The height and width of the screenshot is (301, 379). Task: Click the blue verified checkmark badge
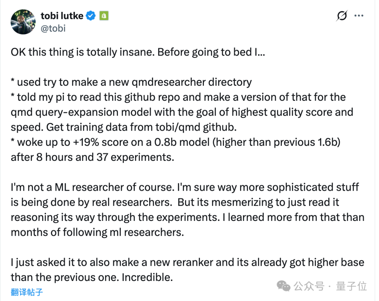pyautogui.click(x=91, y=16)
